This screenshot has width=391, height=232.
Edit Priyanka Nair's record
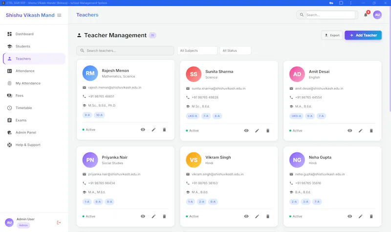point(153,216)
